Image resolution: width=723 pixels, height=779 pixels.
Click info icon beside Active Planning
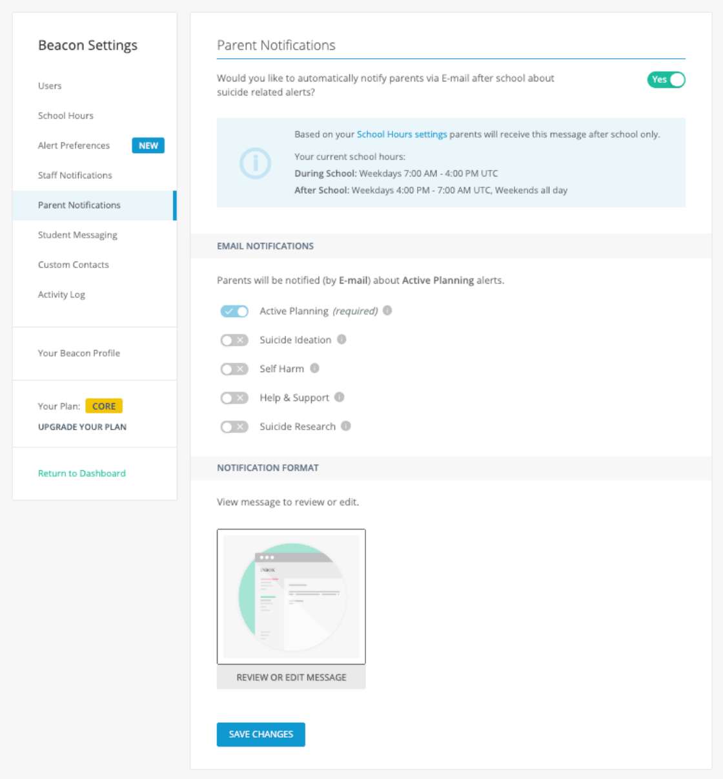pyautogui.click(x=387, y=311)
